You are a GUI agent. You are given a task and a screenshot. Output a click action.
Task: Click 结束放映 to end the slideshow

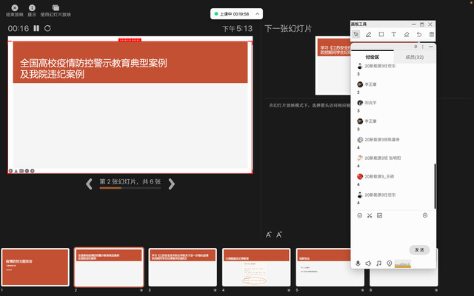(15, 10)
